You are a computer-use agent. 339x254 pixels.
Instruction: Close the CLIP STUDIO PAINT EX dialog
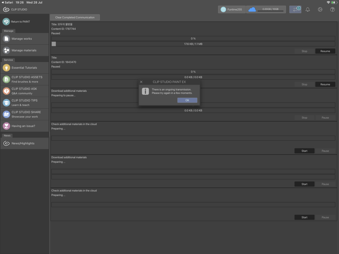click(141, 82)
